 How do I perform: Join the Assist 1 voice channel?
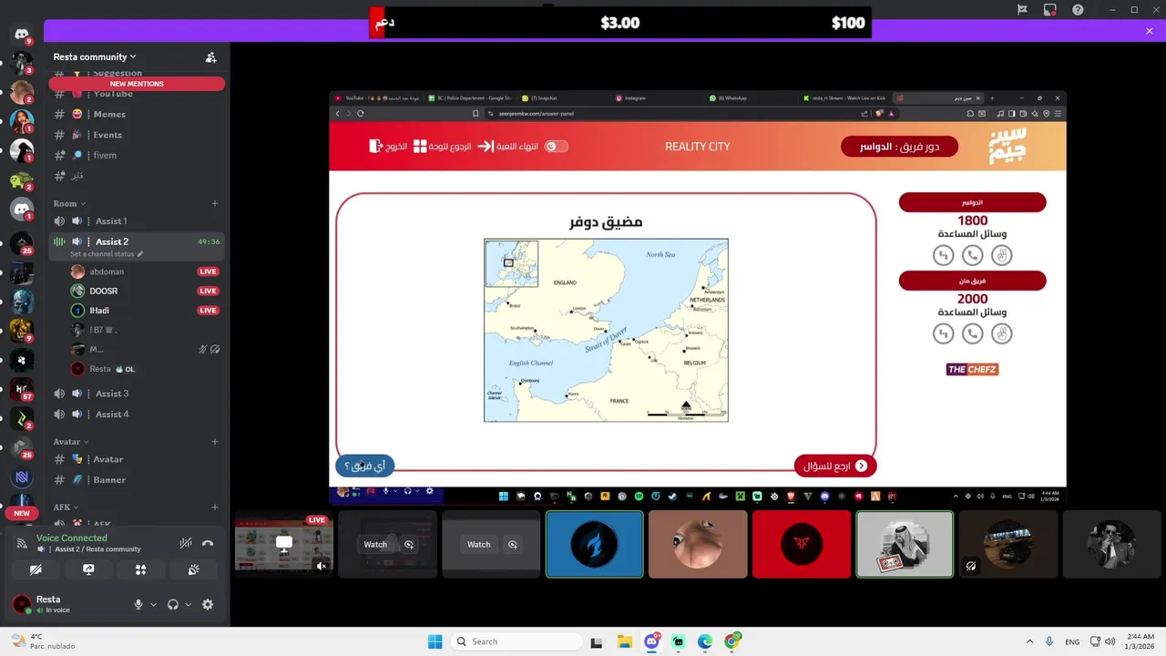coord(137,220)
